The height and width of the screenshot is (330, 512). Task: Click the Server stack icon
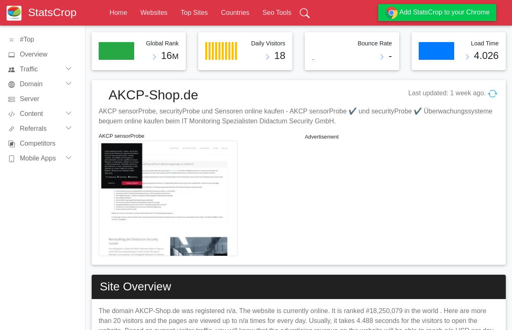pyautogui.click(x=12, y=99)
